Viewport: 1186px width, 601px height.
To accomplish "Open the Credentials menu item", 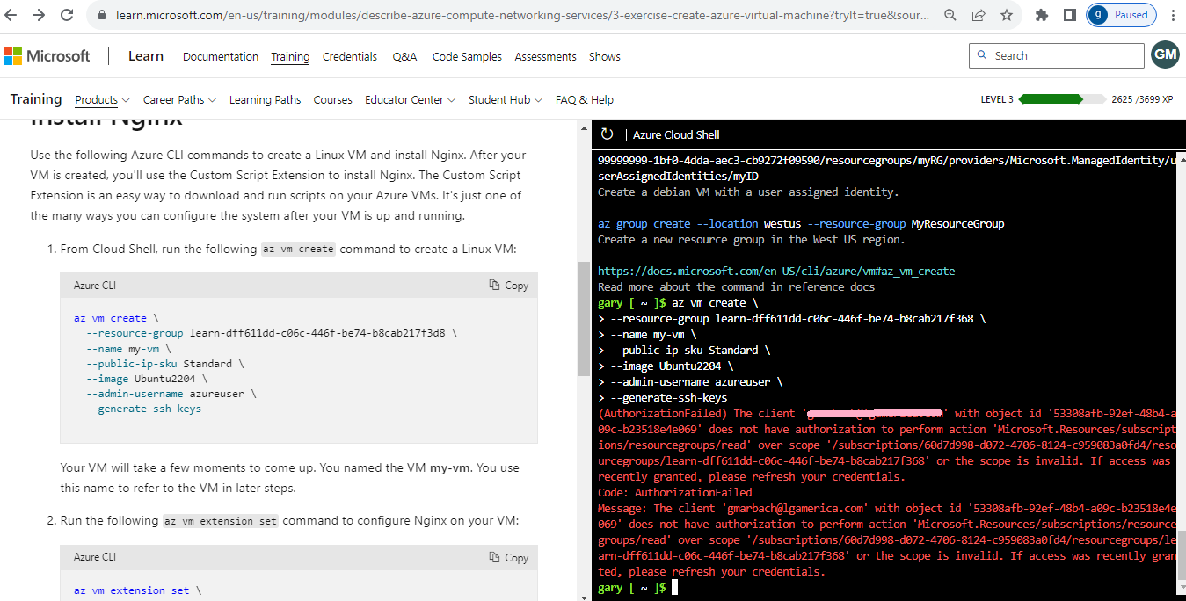I will [x=350, y=56].
